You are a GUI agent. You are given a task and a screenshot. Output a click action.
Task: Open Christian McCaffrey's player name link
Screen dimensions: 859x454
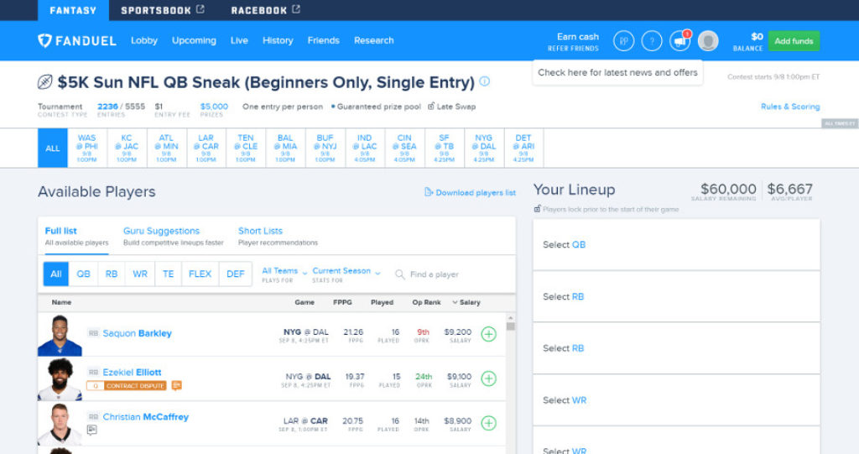tap(146, 417)
